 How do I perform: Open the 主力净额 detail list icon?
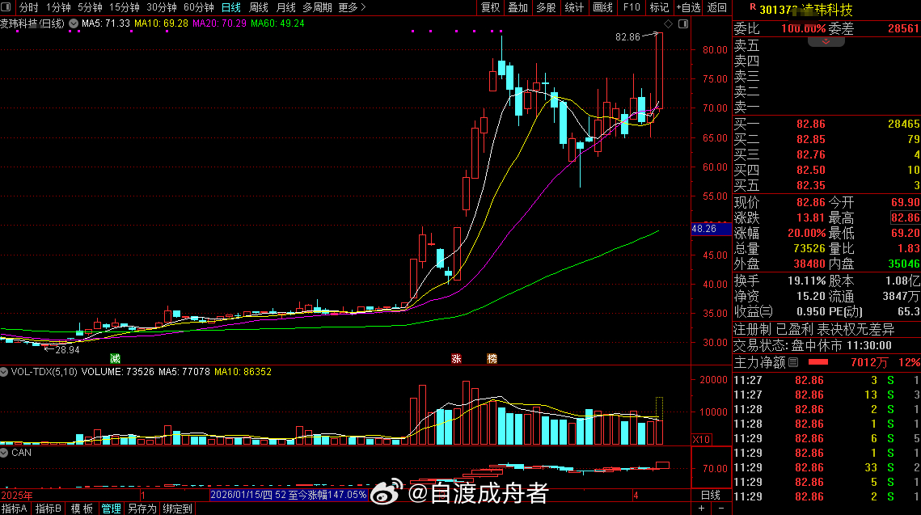[x=793, y=362]
